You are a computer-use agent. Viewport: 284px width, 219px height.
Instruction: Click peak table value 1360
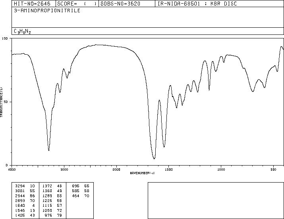[x=47, y=191]
